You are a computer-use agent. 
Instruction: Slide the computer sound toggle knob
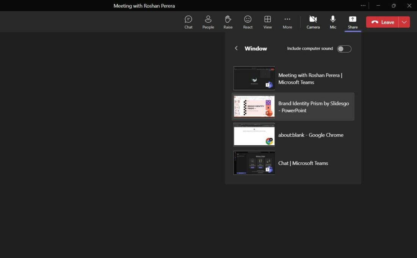coord(342,48)
